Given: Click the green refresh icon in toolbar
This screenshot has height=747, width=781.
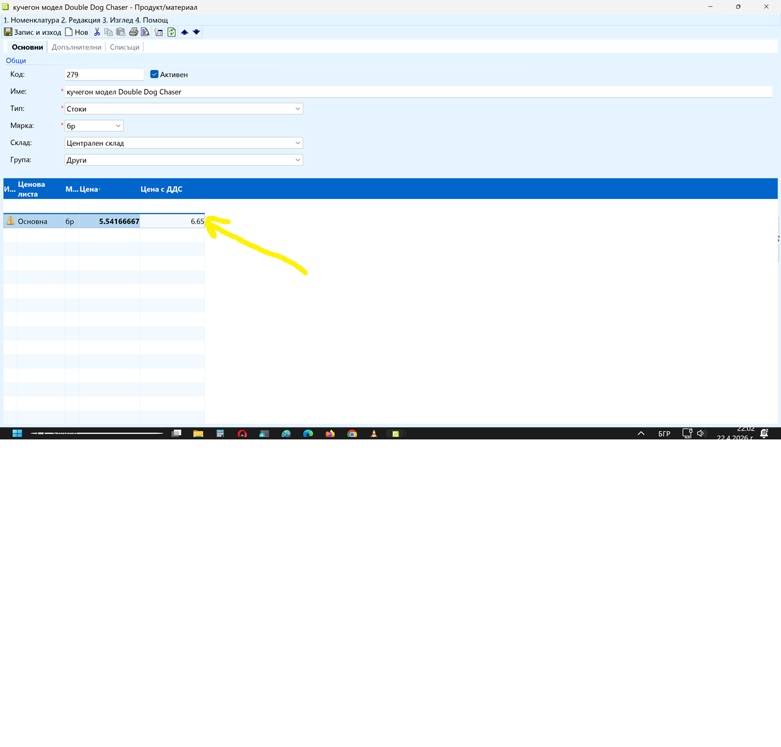Looking at the screenshot, I should (171, 32).
